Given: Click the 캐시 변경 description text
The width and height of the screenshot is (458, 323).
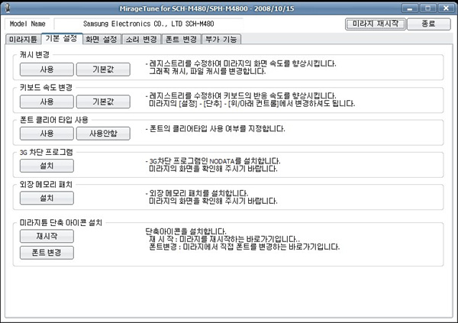Looking at the screenshot, I should (241, 67).
